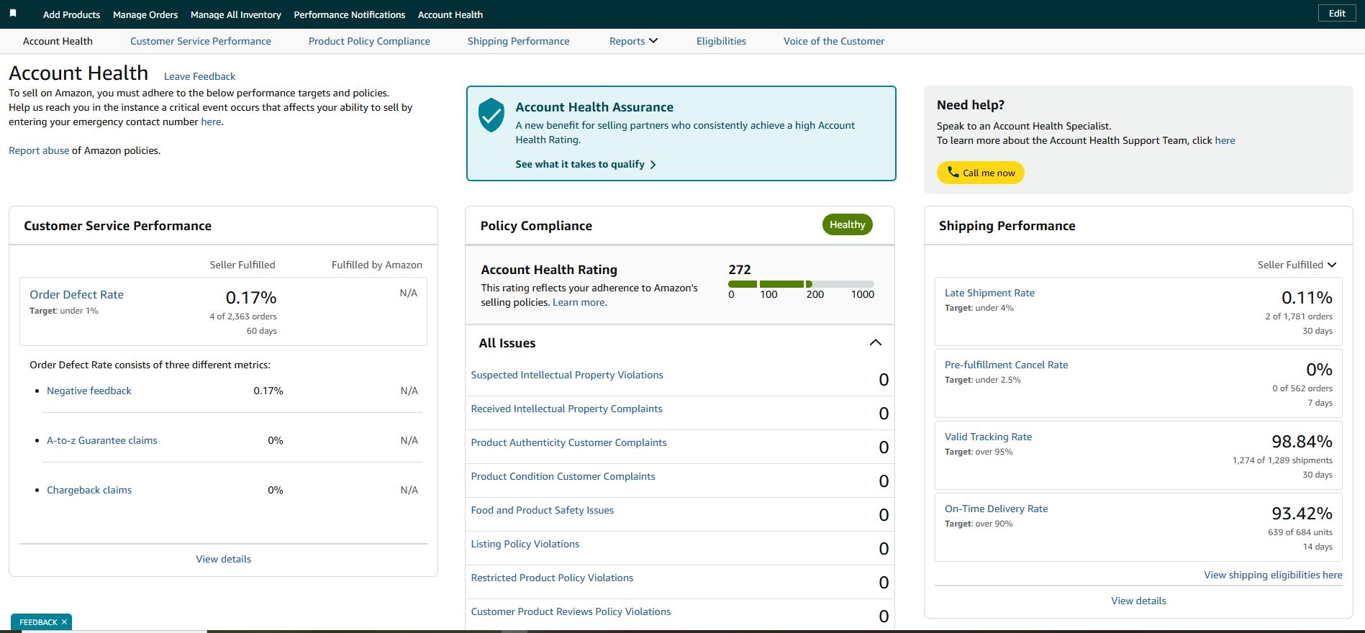Click View details under Shipping Performance
Viewport: 1365px width, 633px height.
pos(1138,601)
